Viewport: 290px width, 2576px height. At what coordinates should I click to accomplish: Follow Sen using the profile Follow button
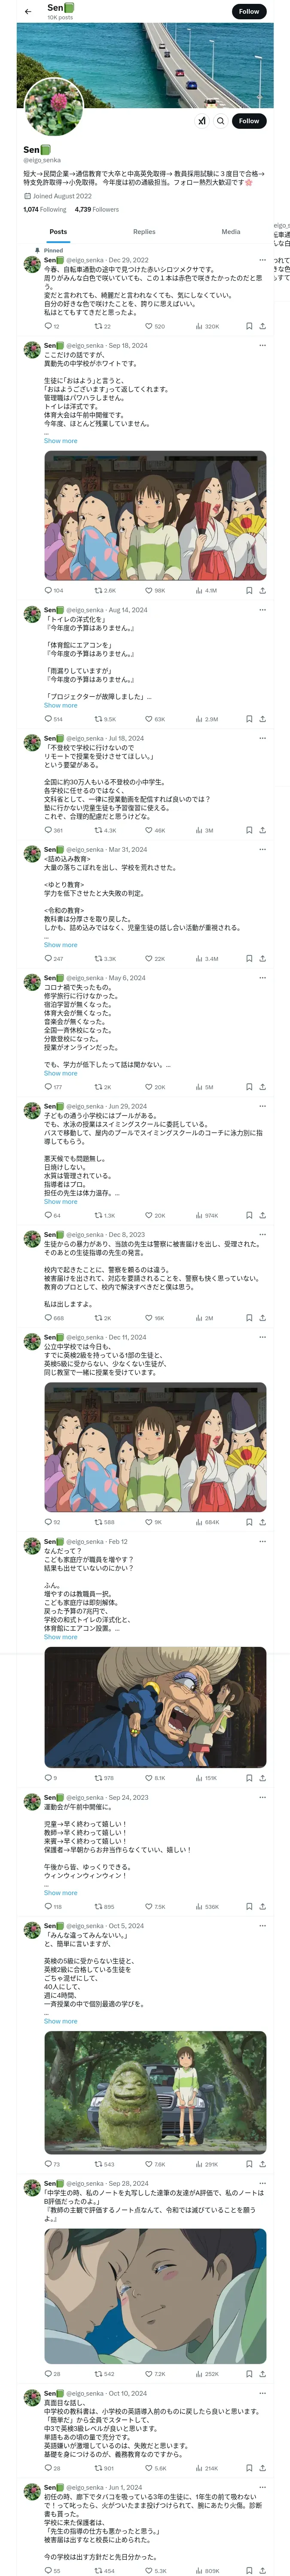pyautogui.click(x=248, y=121)
